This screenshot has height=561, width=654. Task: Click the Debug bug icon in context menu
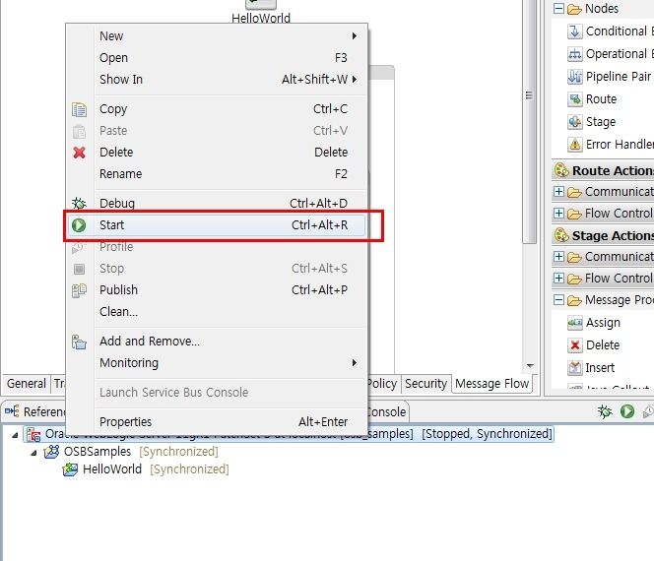79,204
